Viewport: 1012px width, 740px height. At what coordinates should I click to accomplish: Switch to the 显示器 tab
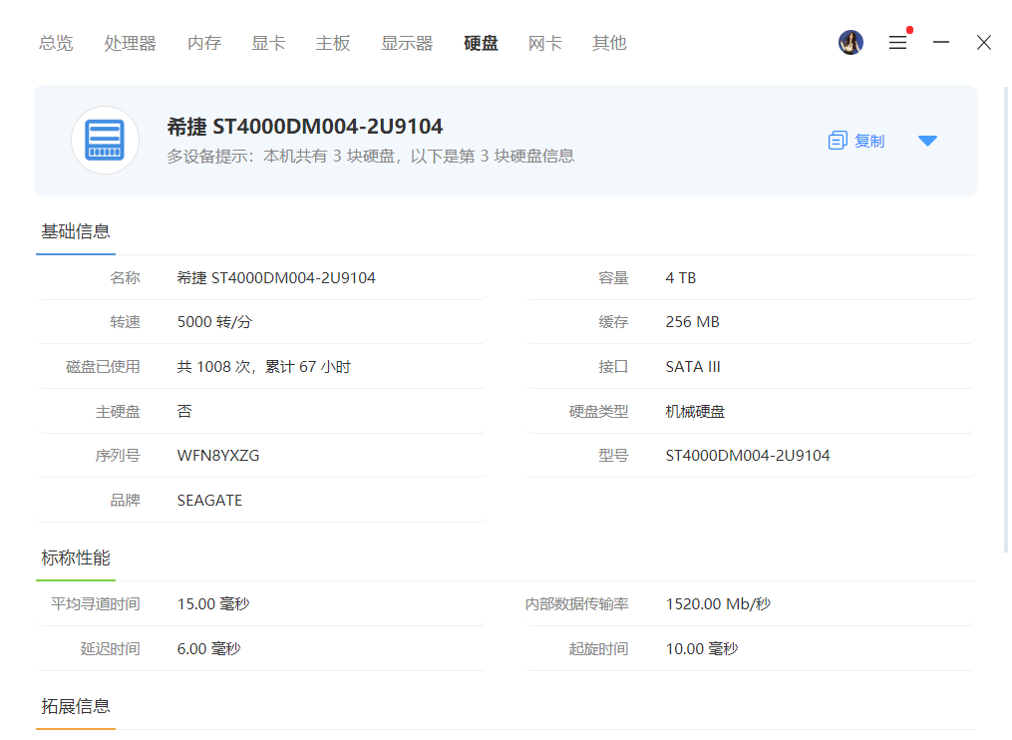tap(407, 43)
